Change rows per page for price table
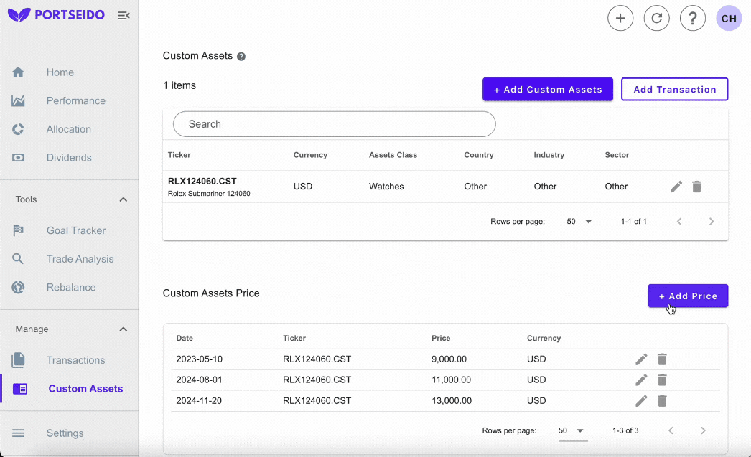 [x=572, y=430]
